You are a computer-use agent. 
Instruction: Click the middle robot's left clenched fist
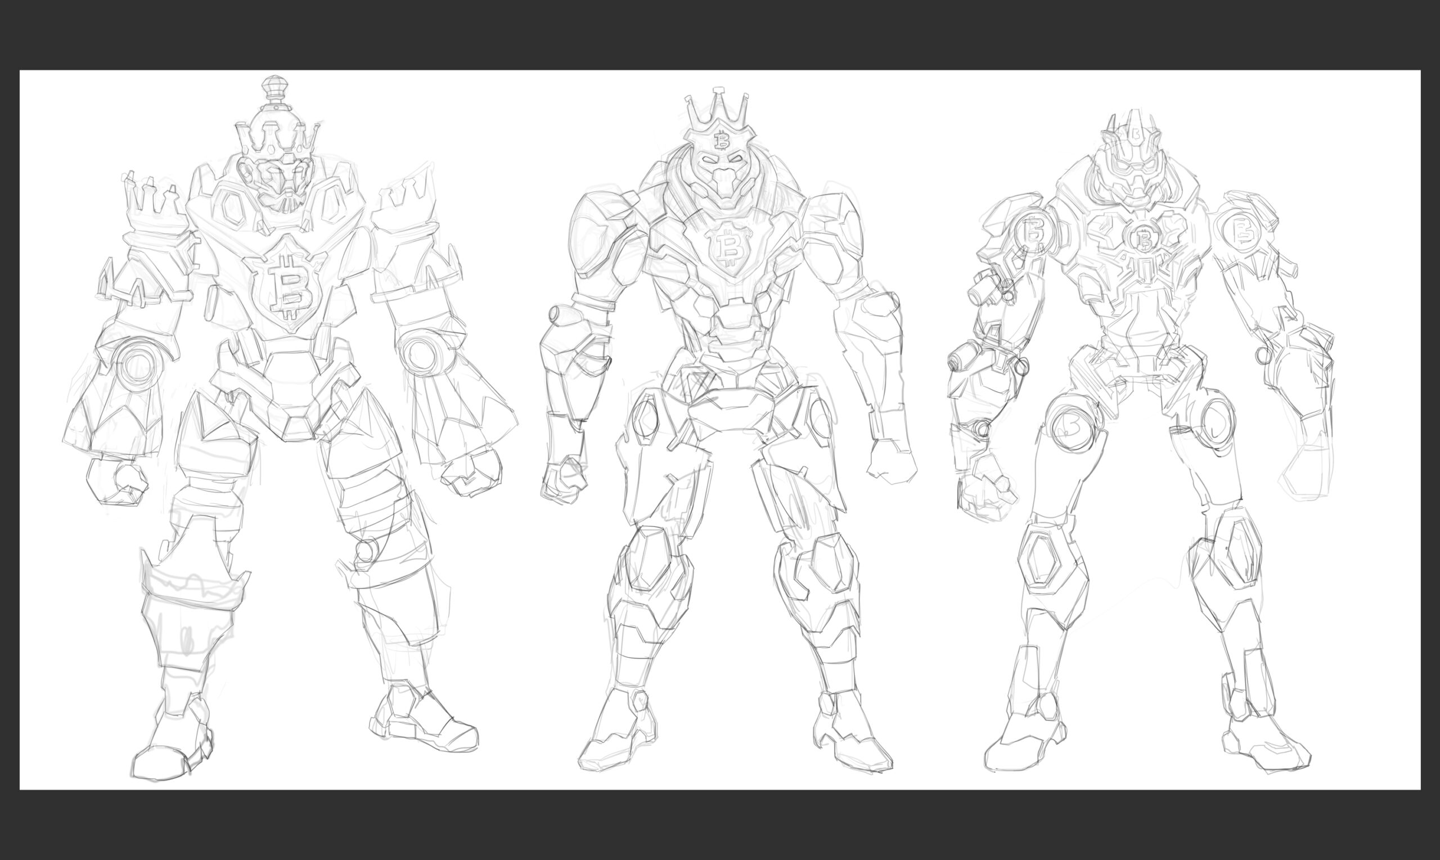563,479
